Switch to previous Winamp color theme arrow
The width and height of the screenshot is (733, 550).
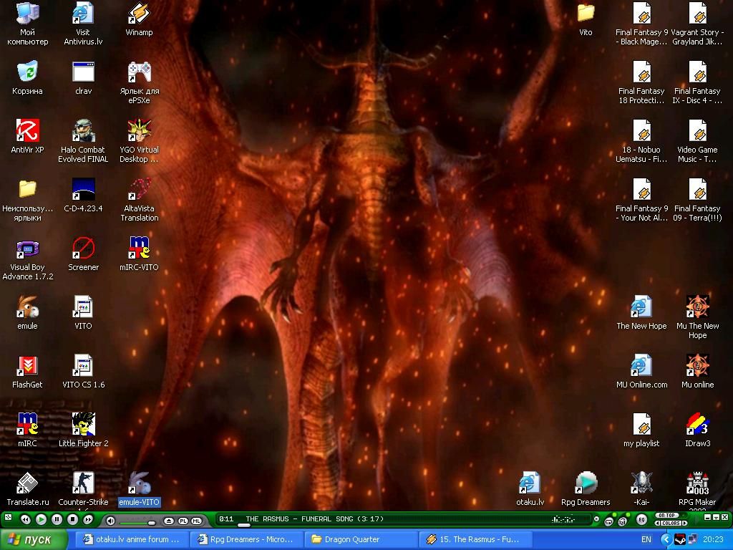[x=658, y=523]
